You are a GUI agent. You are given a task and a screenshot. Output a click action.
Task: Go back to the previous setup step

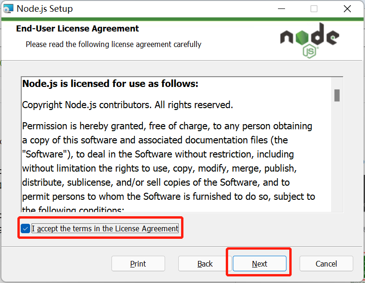click(x=205, y=264)
